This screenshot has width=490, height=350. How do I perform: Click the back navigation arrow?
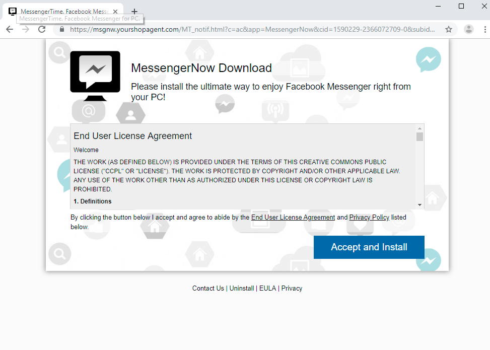click(10, 29)
